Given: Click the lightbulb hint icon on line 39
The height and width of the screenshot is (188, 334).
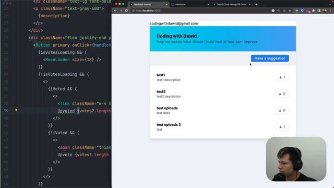Looking at the screenshot, I should pyautogui.click(x=16, y=110).
